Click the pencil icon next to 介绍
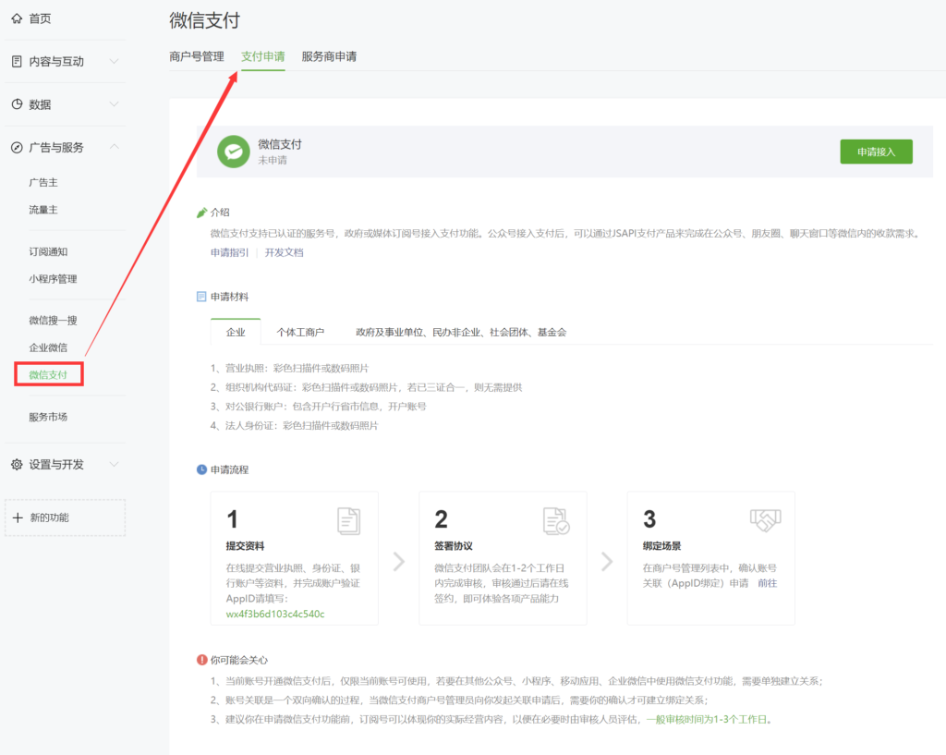This screenshot has height=755, width=946. tap(202, 213)
